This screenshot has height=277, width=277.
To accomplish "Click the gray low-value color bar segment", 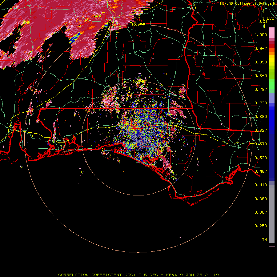I will point(272,214).
